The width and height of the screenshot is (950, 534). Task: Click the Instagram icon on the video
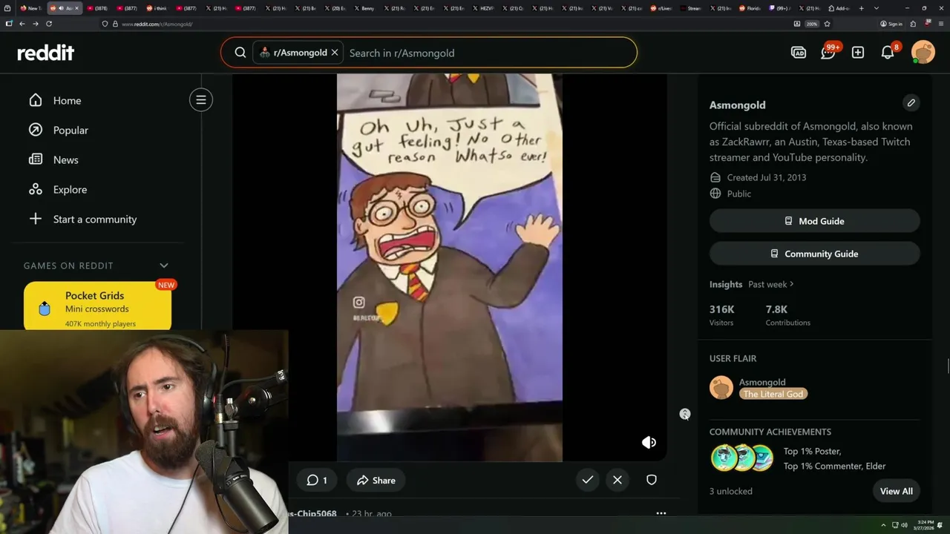tap(359, 302)
